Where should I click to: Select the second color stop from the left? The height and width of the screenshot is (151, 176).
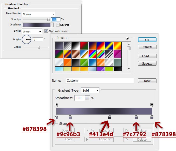[70, 117]
